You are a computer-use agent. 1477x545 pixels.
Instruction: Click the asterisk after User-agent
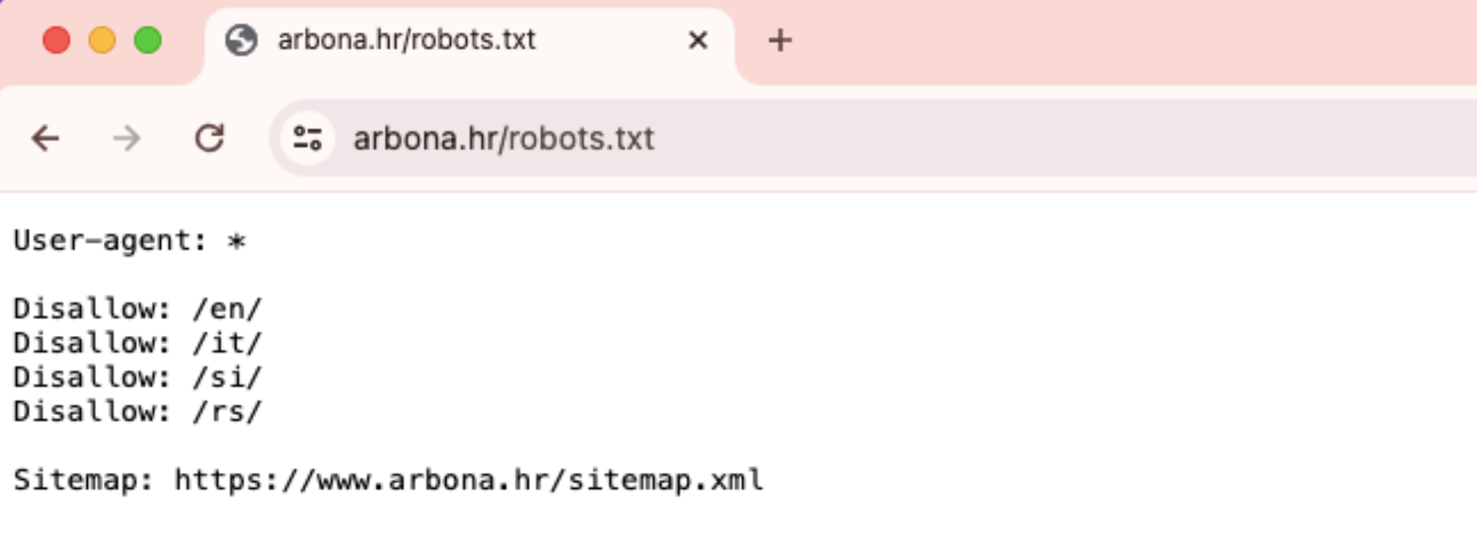[x=237, y=242]
